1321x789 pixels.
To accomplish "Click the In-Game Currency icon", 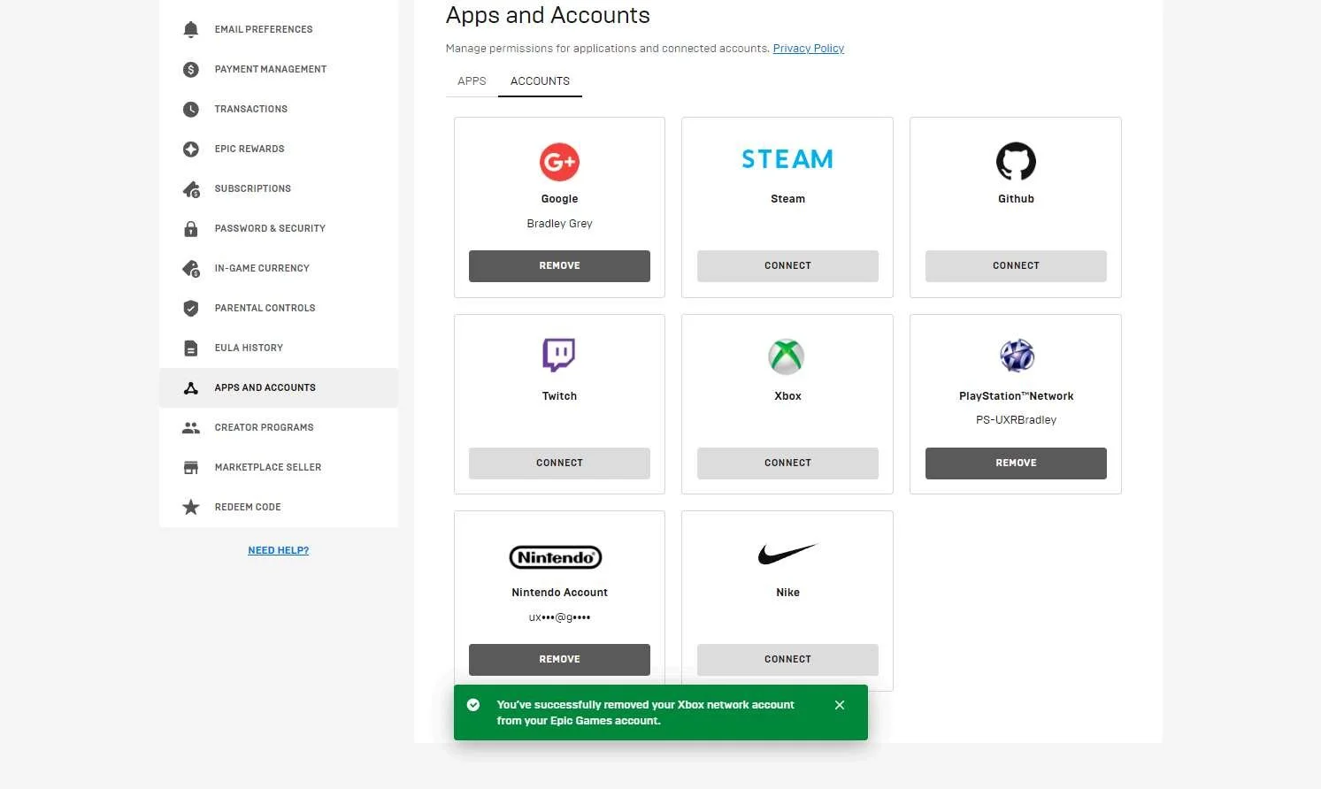I will 190,268.
